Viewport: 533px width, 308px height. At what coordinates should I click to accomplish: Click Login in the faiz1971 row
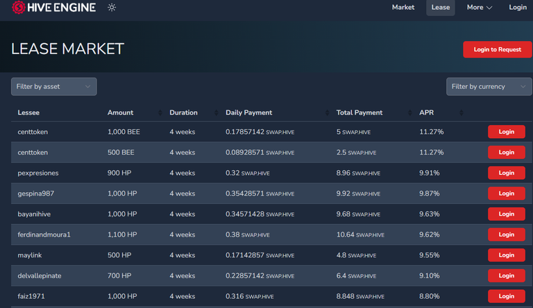click(507, 296)
